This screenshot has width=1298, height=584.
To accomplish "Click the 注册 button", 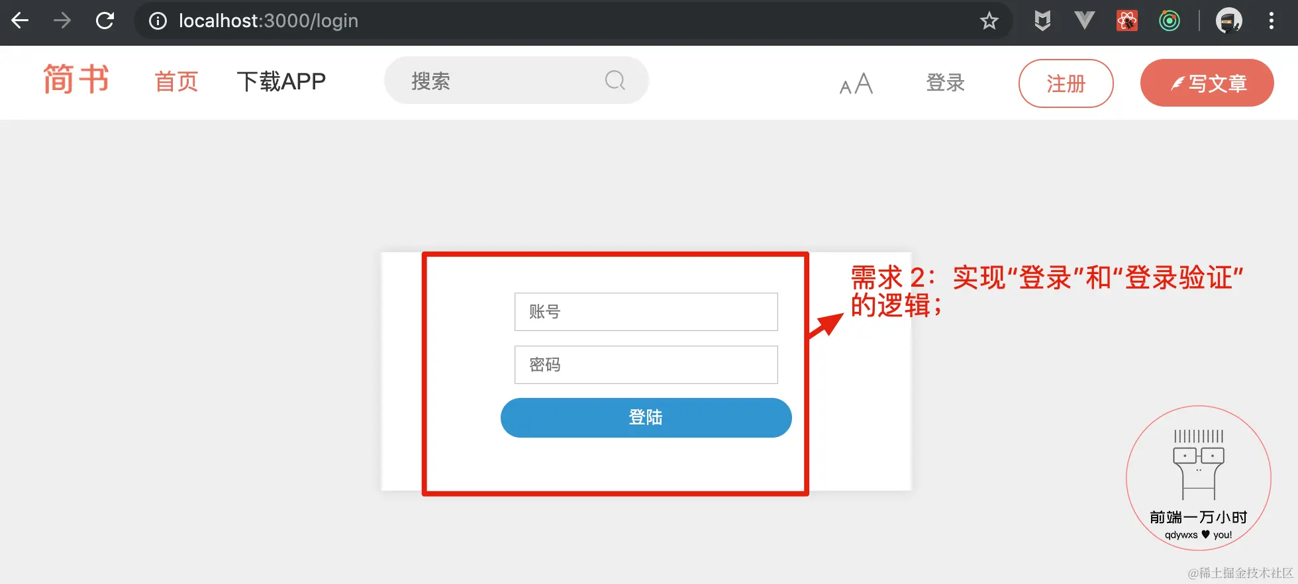I will [1066, 83].
